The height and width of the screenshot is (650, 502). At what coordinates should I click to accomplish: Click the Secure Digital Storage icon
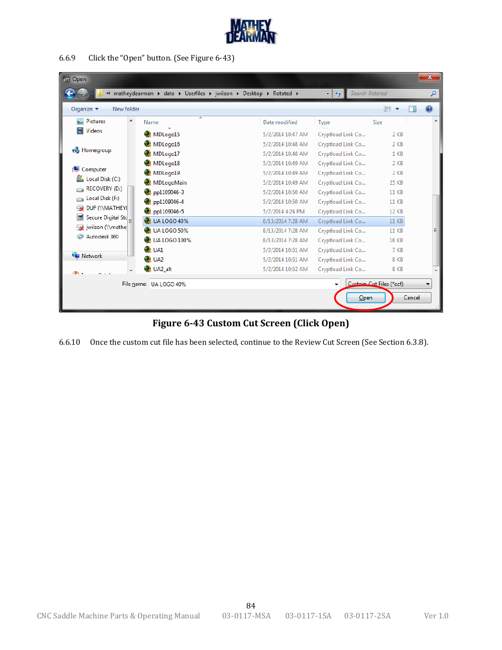(80, 217)
